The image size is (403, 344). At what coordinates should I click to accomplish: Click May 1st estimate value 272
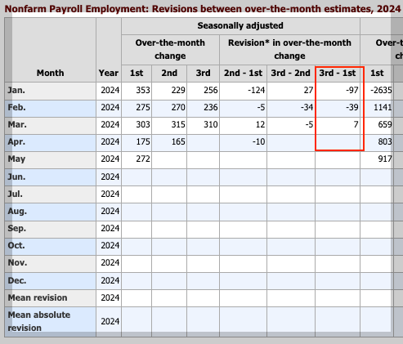click(143, 159)
